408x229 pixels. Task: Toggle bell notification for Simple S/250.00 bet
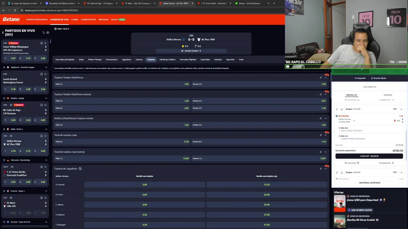coord(342,109)
